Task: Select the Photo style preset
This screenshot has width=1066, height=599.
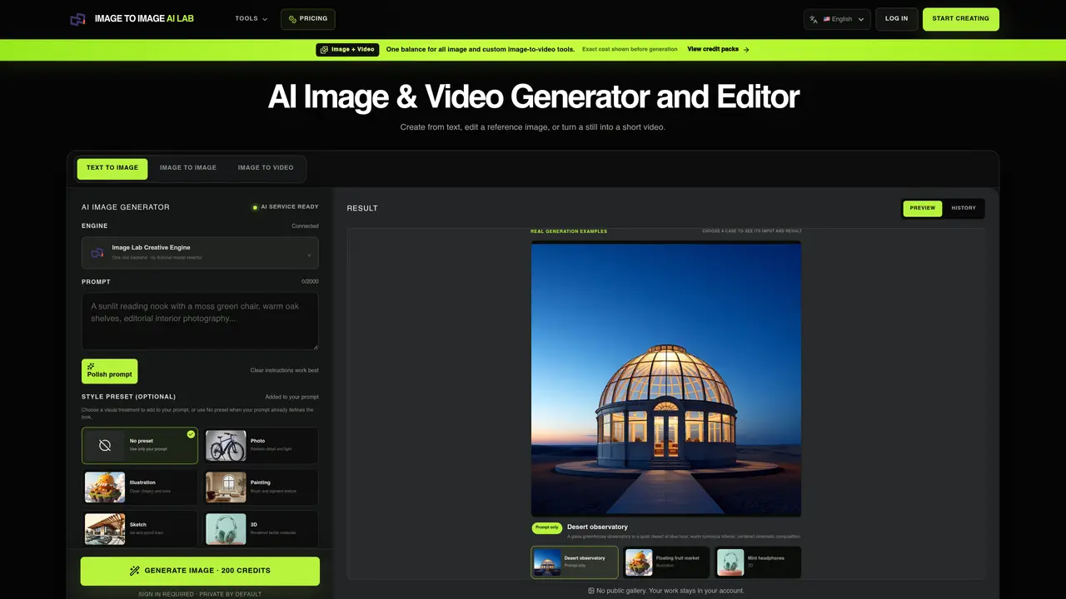Action: coord(261,446)
